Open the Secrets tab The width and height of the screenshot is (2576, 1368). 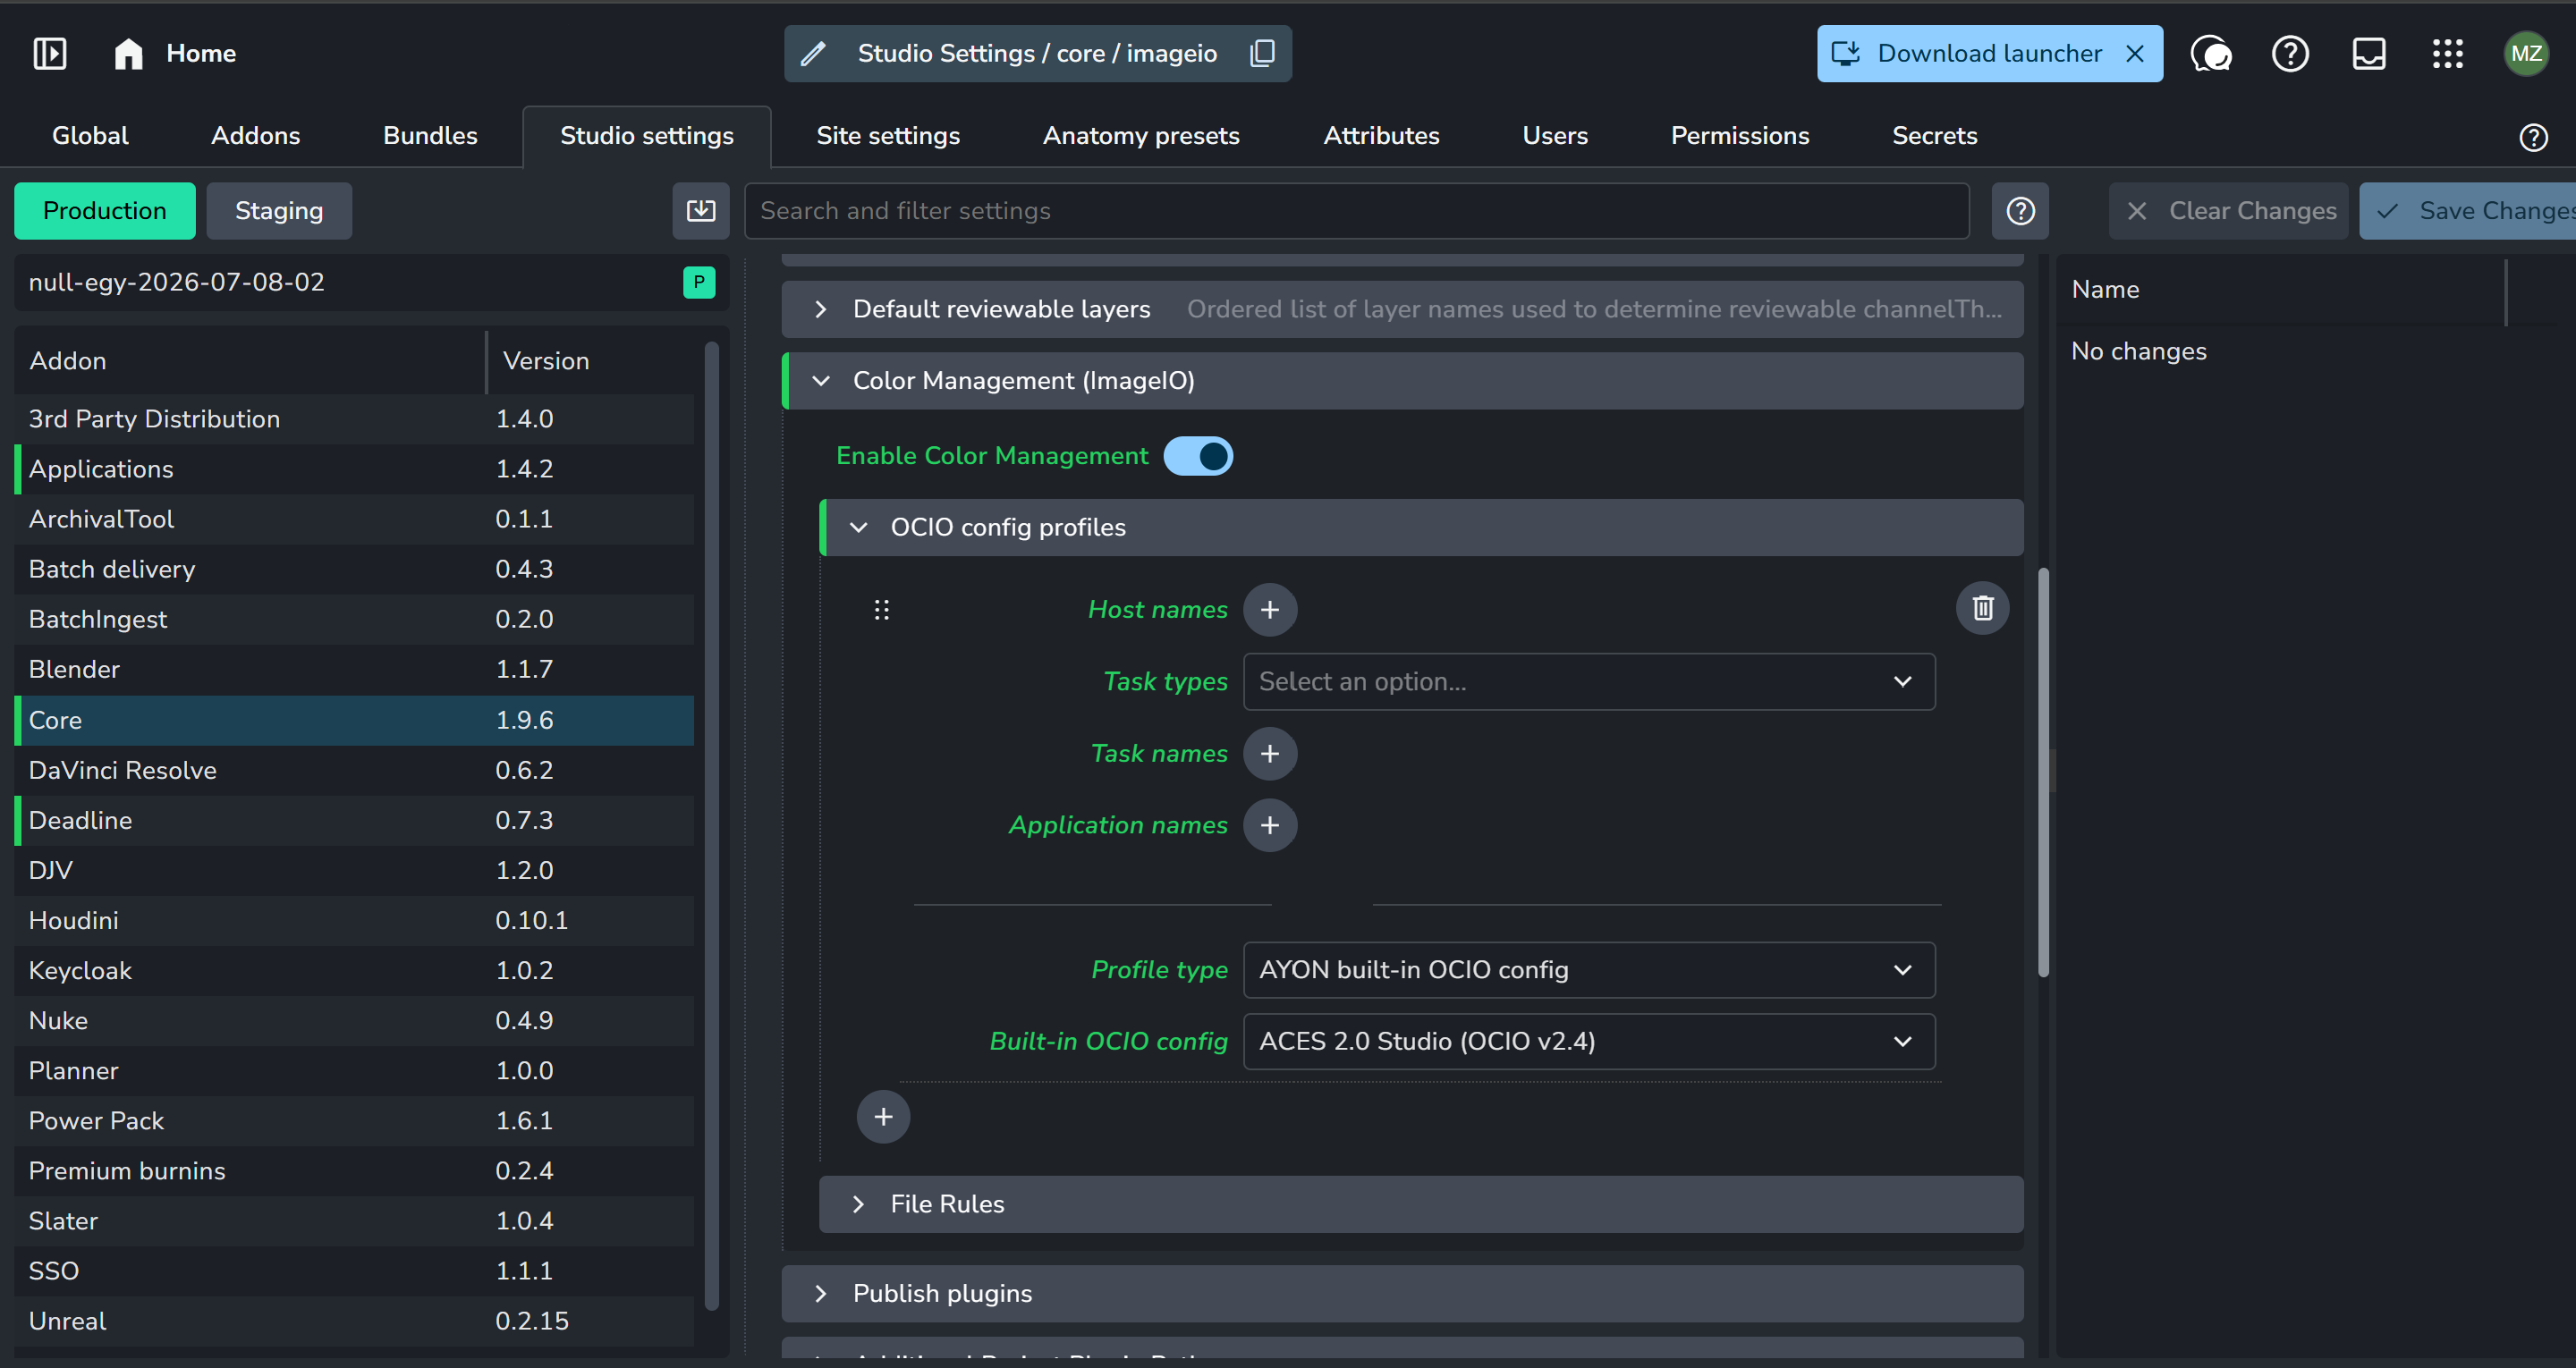point(1934,136)
